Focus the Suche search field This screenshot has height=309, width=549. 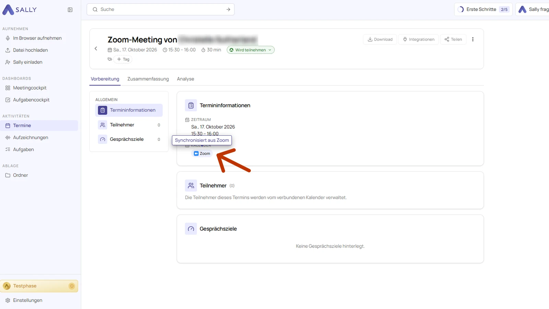click(161, 10)
